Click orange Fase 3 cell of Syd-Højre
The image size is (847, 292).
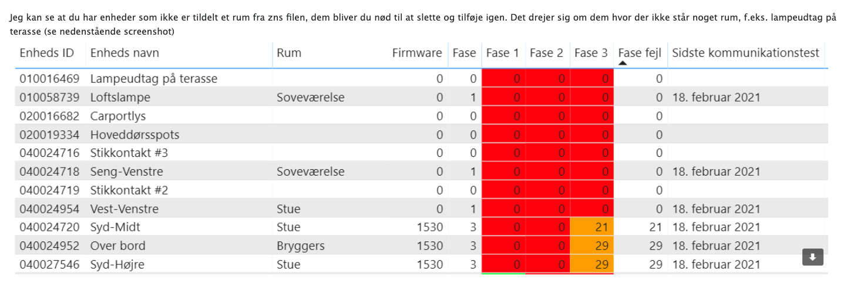(592, 264)
